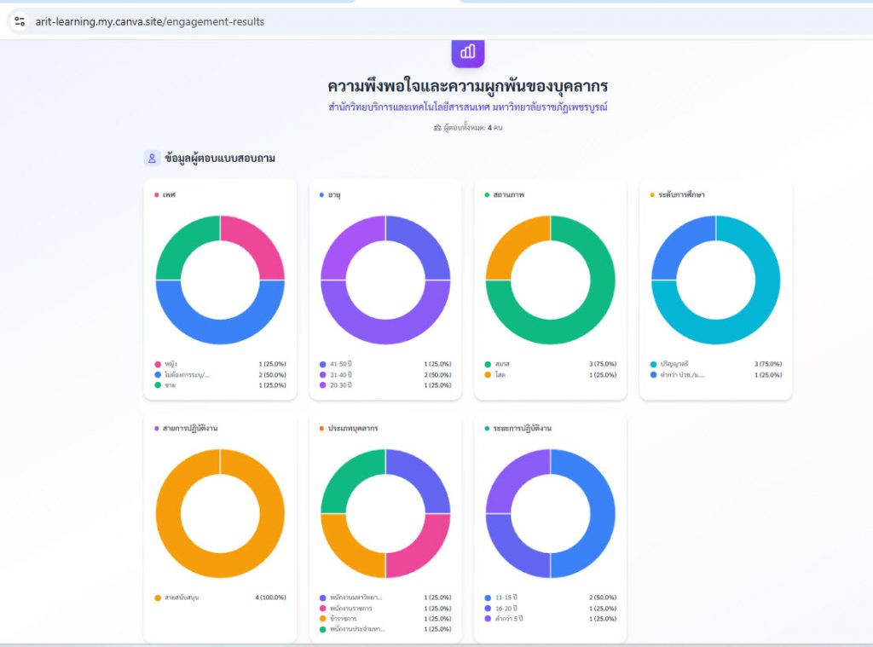Click the respondents group icon near ผู้ตอบทั้งหมด
This screenshot has height=647, width=873.
[x=437, y=128]
